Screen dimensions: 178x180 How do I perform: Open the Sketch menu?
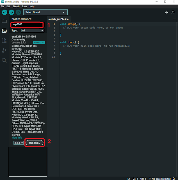[x=16, y=6]
